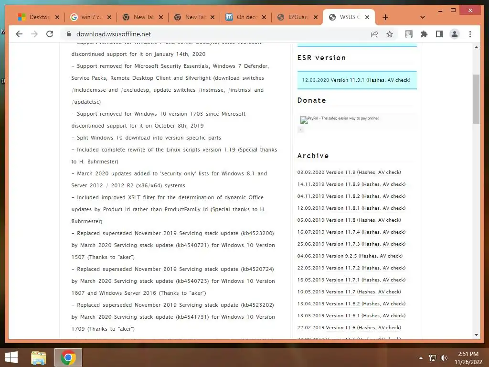Image resolution: width=489 pixels, height=367 pixels.
Task: Open the tab search chevron
Action: point(423,17)
